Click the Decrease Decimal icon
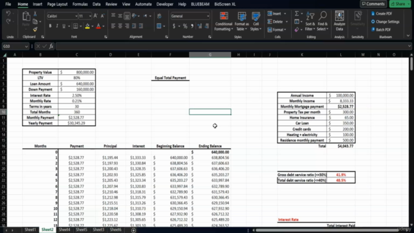The image size is (414, 233). (207, 26)
